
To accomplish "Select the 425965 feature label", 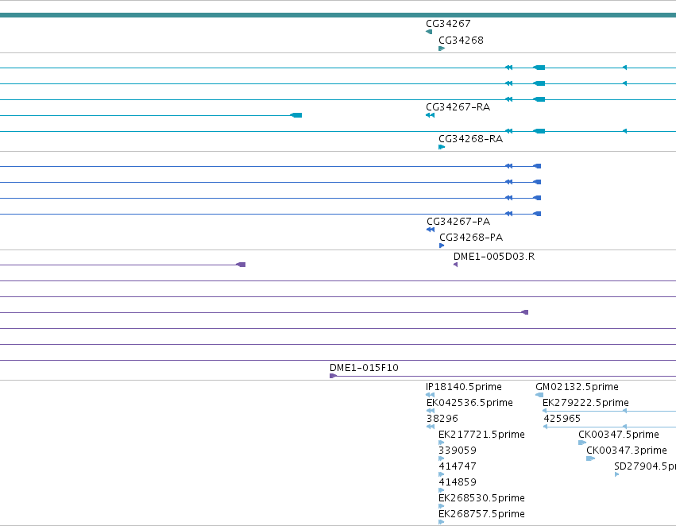I will point(562,419).
